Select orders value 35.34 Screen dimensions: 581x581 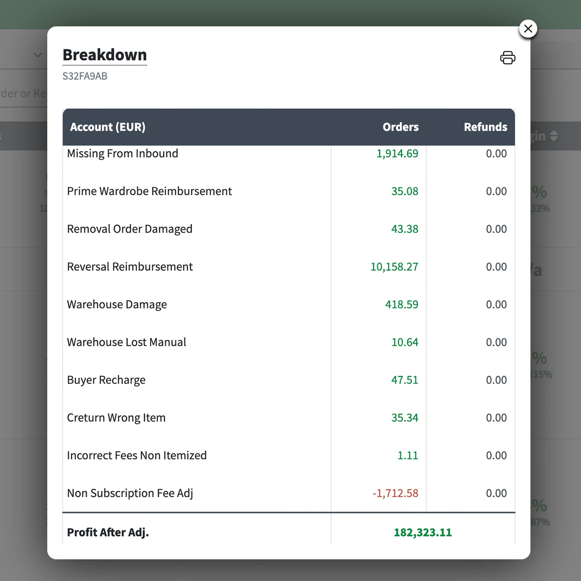[405, 418]
